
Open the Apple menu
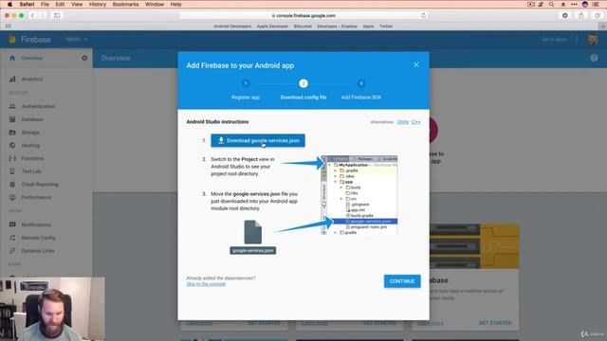(x=10, y=4)
